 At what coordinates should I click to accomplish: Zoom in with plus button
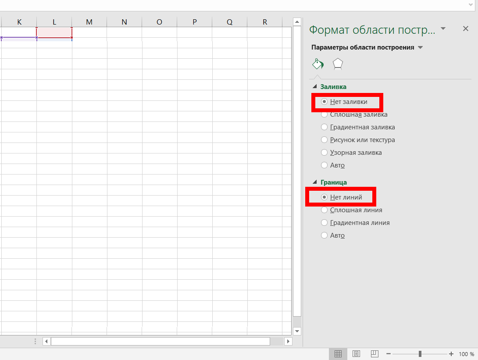[451, 354]
